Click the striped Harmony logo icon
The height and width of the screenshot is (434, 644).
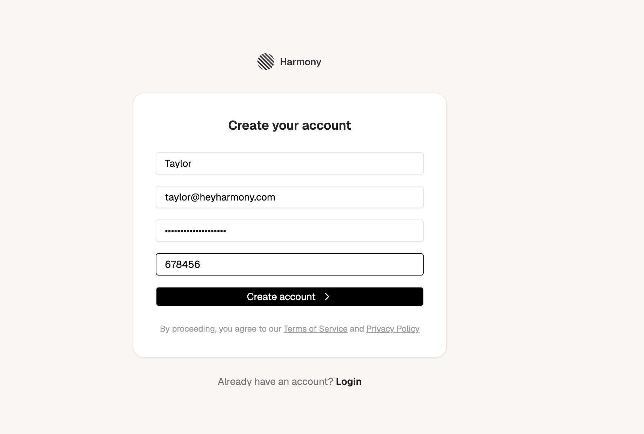pyautogui.click(x=266, y=62)
